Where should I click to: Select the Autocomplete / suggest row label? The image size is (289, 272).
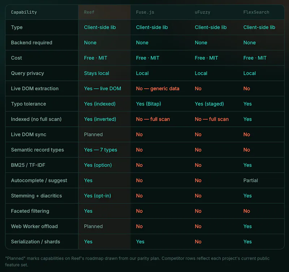click(x=39, y=180)
